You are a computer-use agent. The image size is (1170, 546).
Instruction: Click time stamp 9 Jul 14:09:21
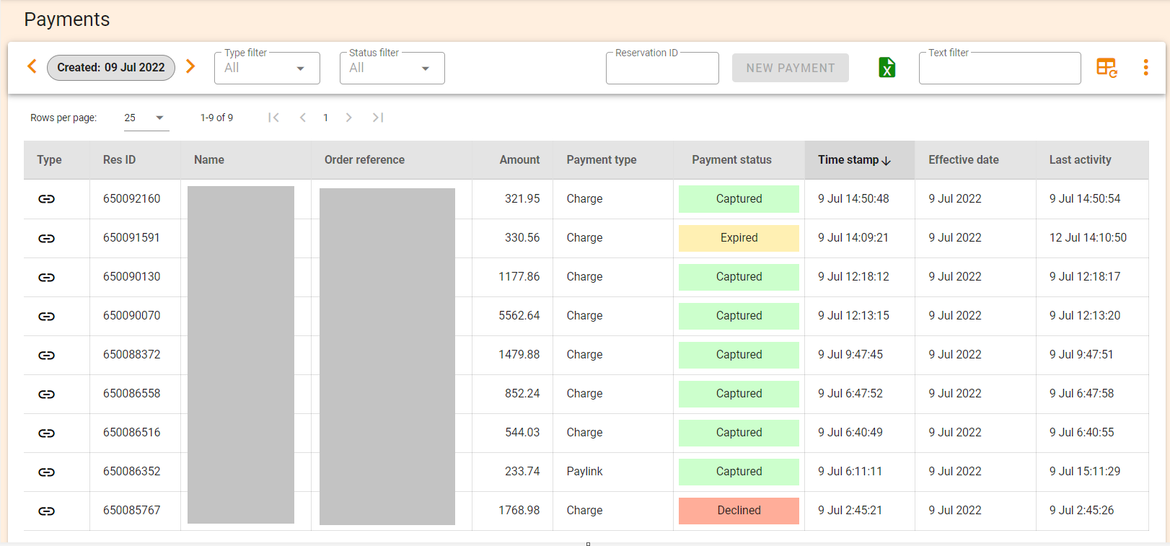tap(853, 237)
